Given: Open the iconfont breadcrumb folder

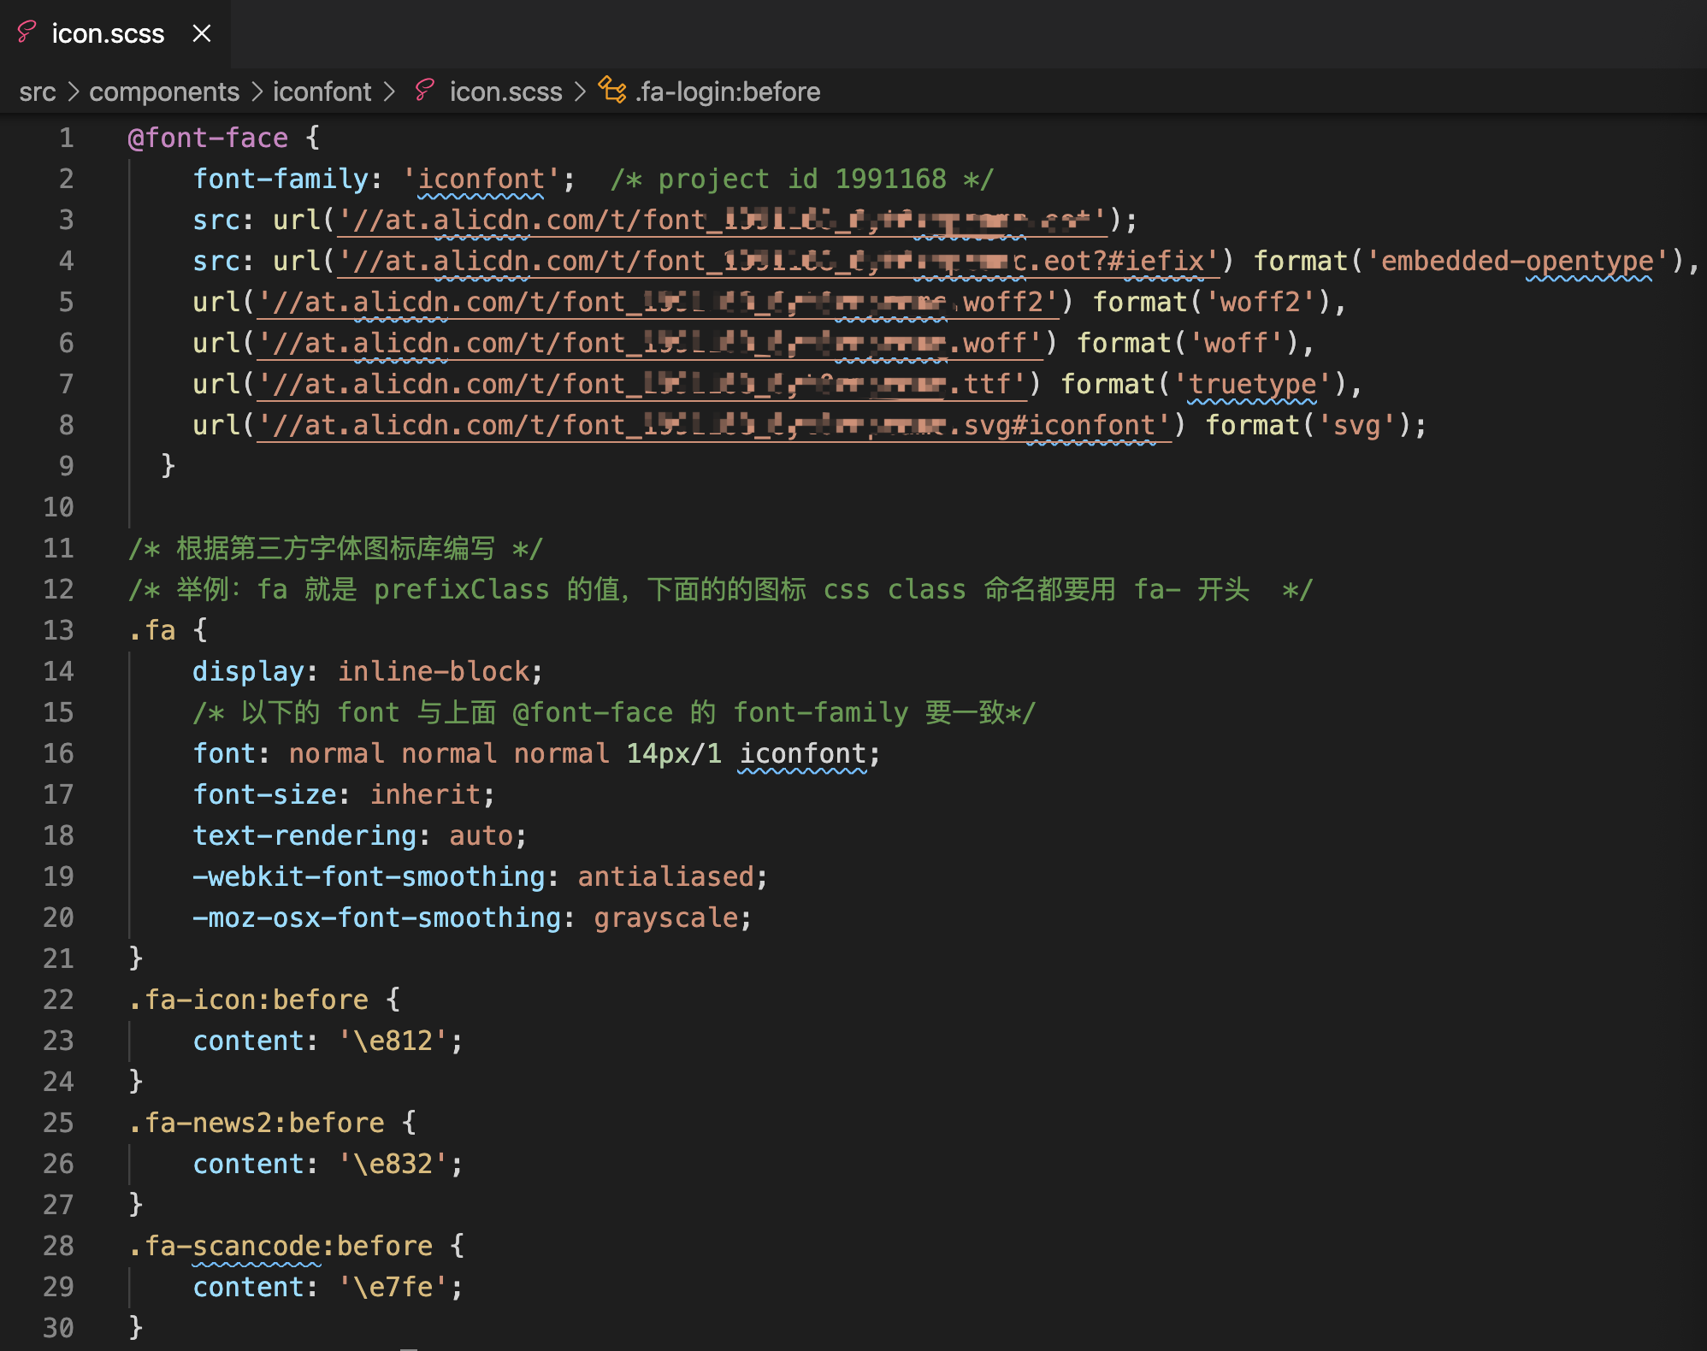Looking at the screenshot, I should tap(322, 91).
